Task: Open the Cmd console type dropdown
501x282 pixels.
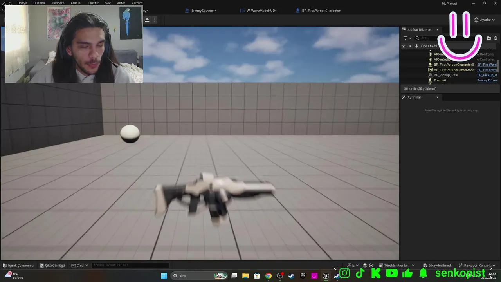Action: coord(79,265)
